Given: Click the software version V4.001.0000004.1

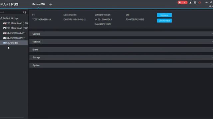Looking at the screenshot, I should (103, 20).
